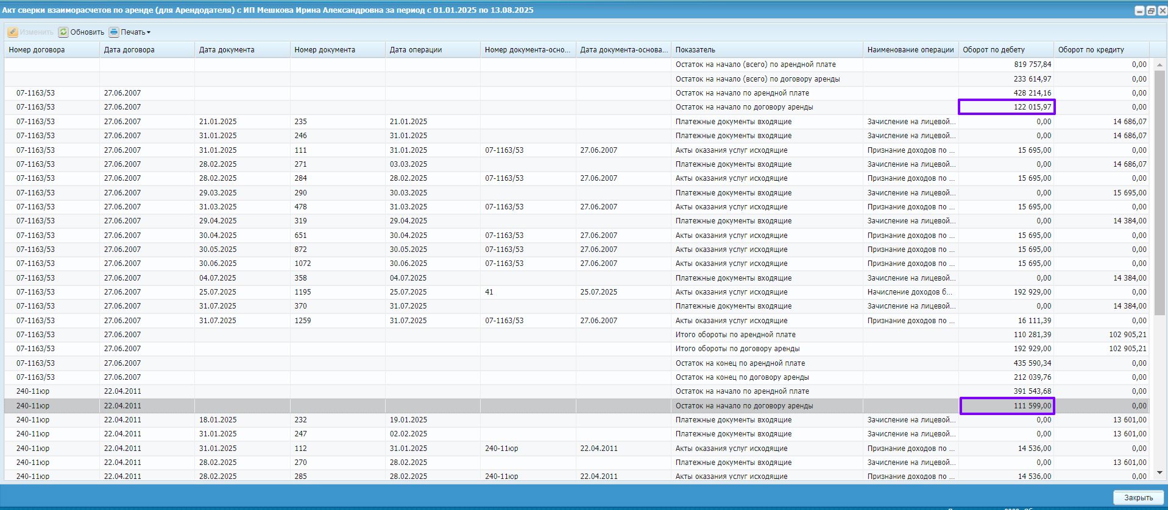Image resolution: width=1168 pixels, height=510 pixels.
Task: Click the Номер документа column header
Action: click(338, 50)
